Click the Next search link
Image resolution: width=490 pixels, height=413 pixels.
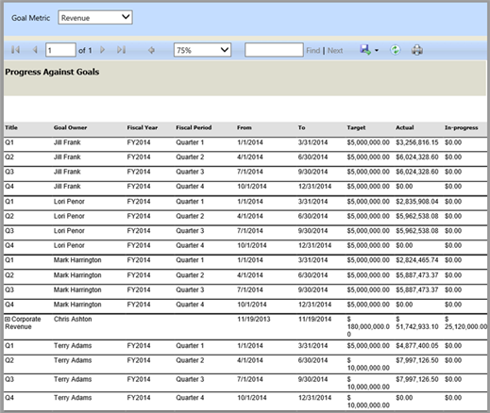[335, 50]
